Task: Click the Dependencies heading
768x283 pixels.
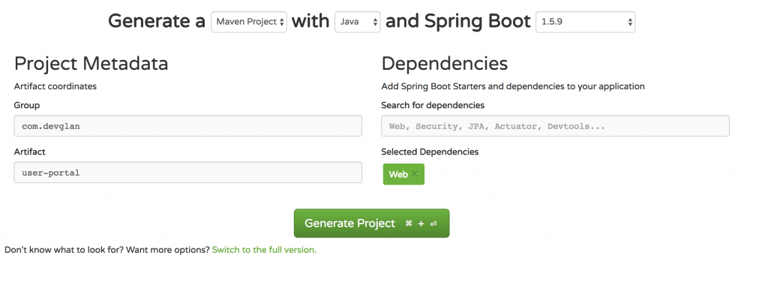Action: pyautogui.click(x=444, y=64)
